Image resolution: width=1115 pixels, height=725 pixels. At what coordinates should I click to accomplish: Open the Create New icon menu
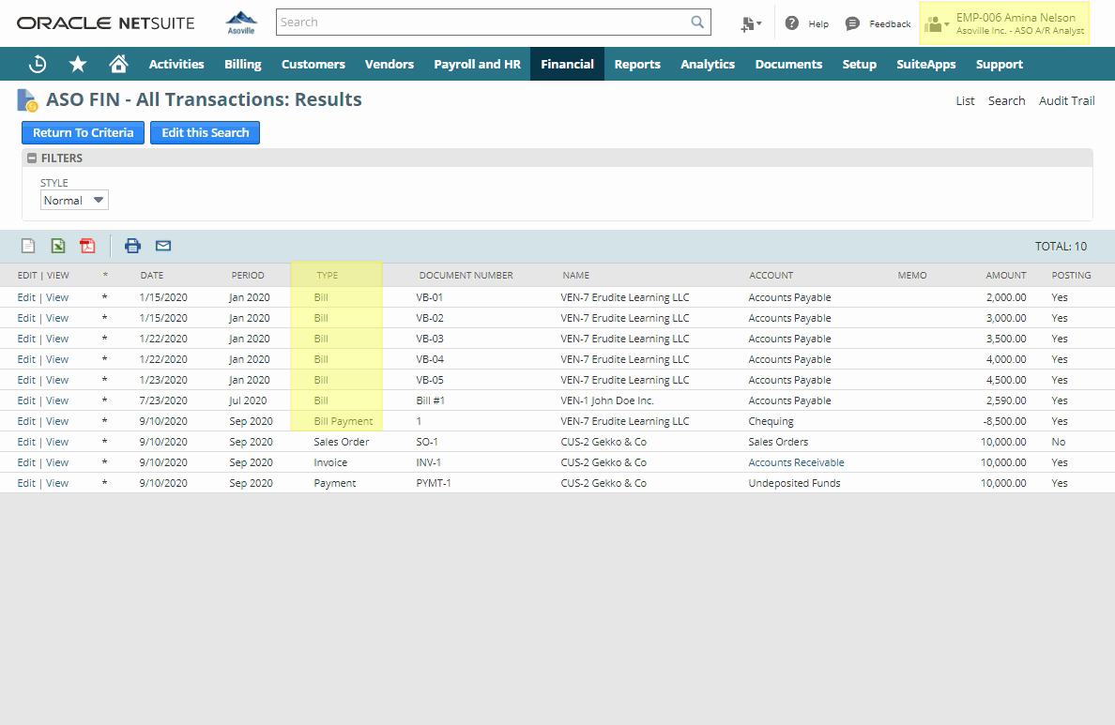750,24
